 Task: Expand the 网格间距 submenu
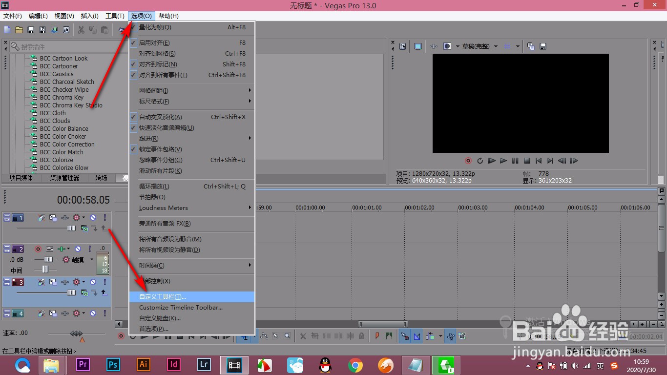(192, 91)
